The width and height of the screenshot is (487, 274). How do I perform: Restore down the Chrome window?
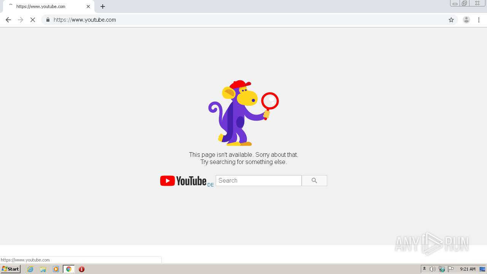tap(465, 3)
